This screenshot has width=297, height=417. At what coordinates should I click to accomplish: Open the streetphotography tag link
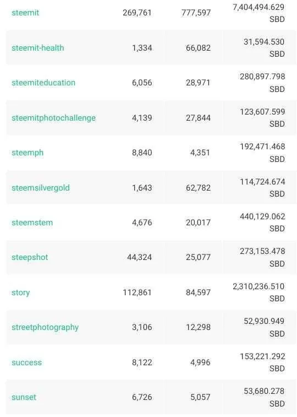point(45,327)
